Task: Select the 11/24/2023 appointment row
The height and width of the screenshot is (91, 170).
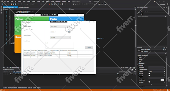Action: click(58, 55)
